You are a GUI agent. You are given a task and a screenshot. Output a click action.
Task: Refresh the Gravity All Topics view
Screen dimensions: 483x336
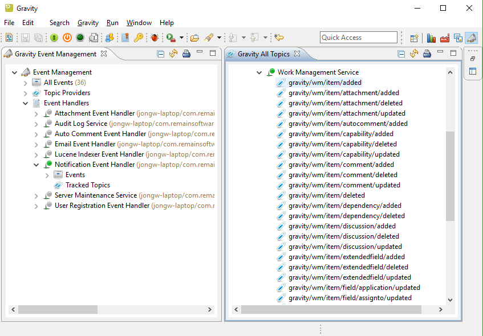click(x=413, y=54)
